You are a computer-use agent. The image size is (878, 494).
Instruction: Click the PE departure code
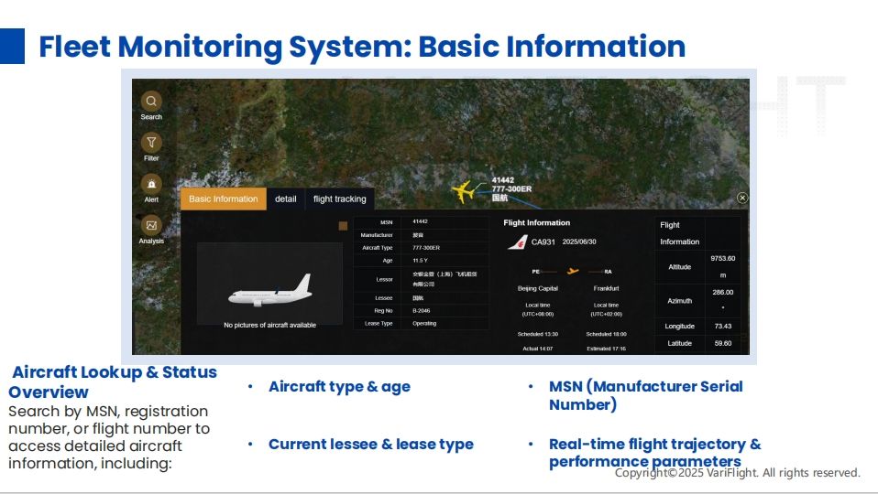point(535,272)
